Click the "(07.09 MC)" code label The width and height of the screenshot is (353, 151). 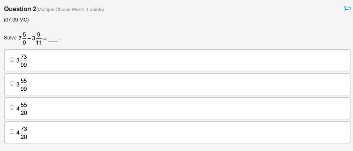point(16,20)
